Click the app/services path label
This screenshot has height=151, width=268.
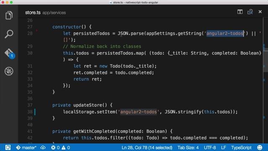tap(54, 13)
